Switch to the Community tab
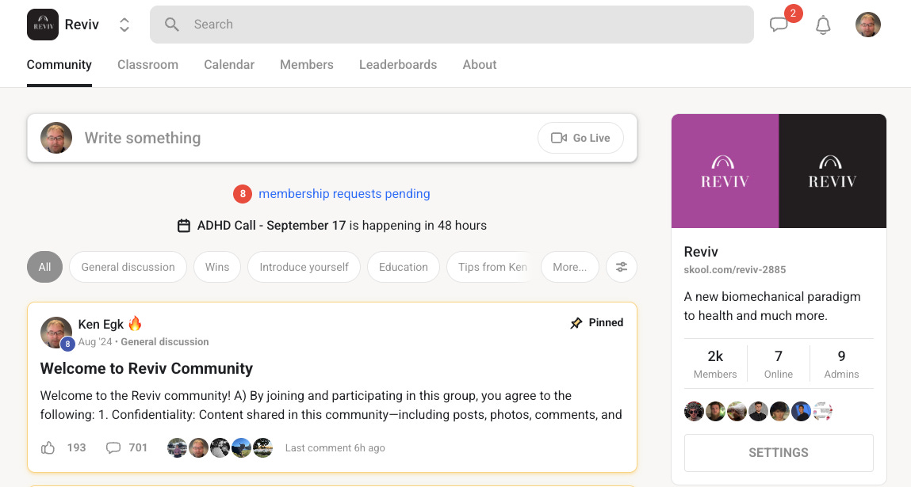Viewport: 911px width, 487px height. [59, 64]
